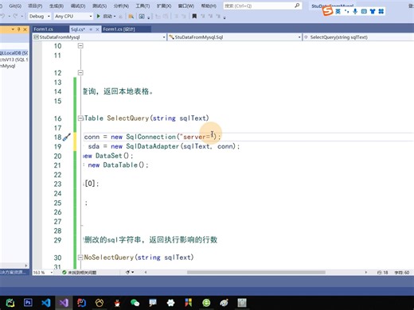This screenshot has width=414, height=310.
Task: Open the Debug (D) menu
Action: point(78,6)
